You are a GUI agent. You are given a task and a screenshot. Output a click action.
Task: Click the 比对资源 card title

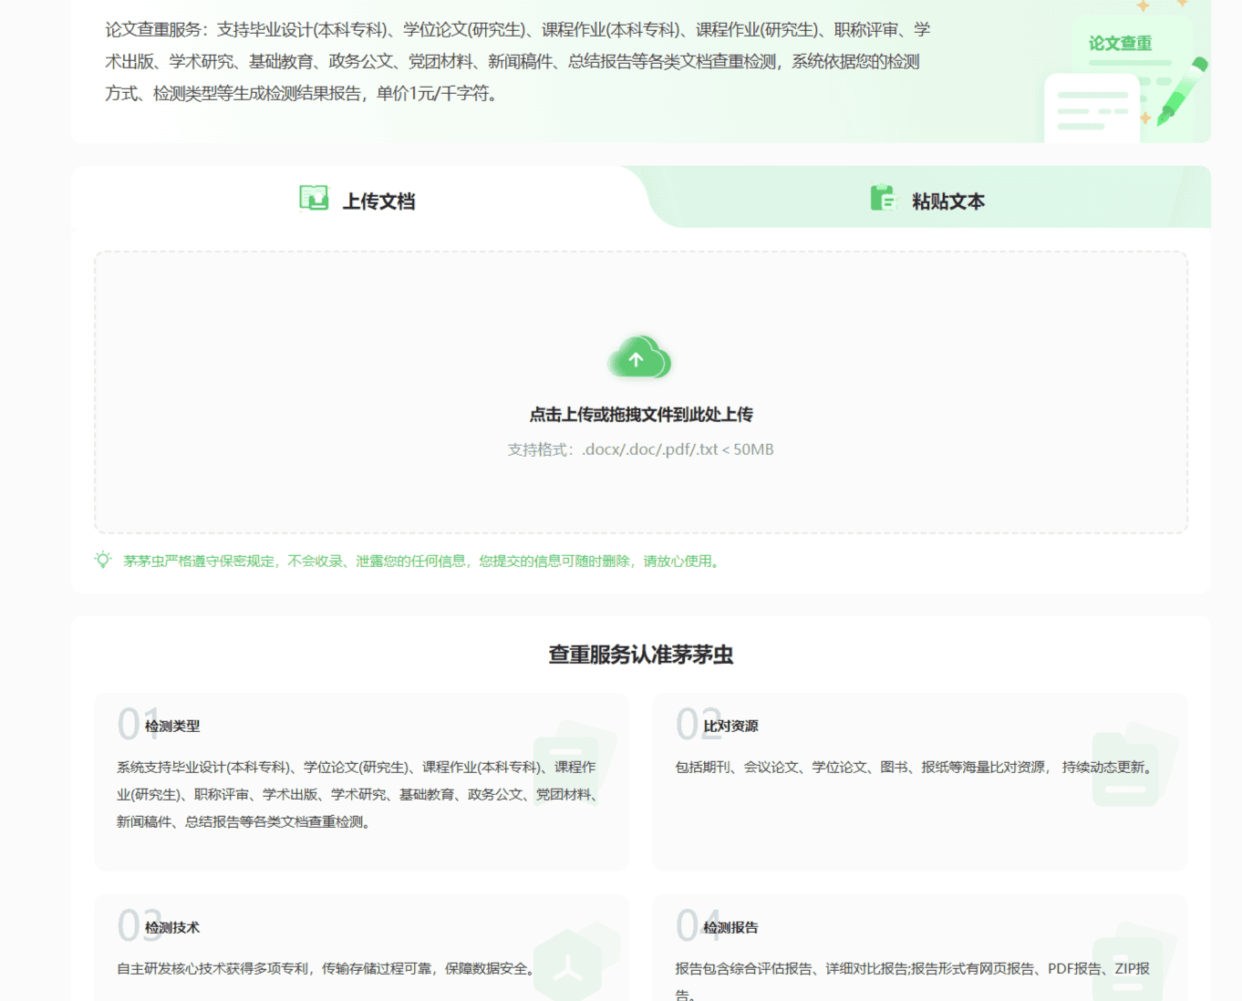pyautogui.click(x=730, y=727)
